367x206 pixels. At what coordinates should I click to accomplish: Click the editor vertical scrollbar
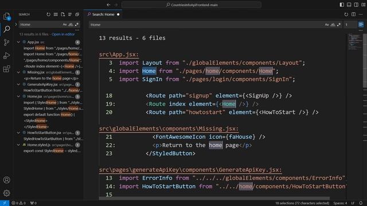[x=365, y=61]
